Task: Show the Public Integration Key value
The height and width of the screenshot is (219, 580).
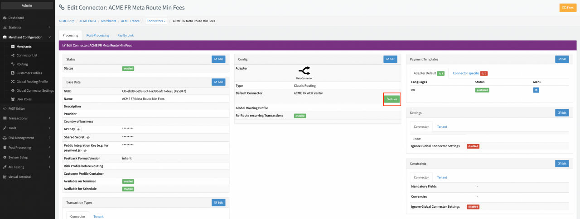Action: (85, 151)
